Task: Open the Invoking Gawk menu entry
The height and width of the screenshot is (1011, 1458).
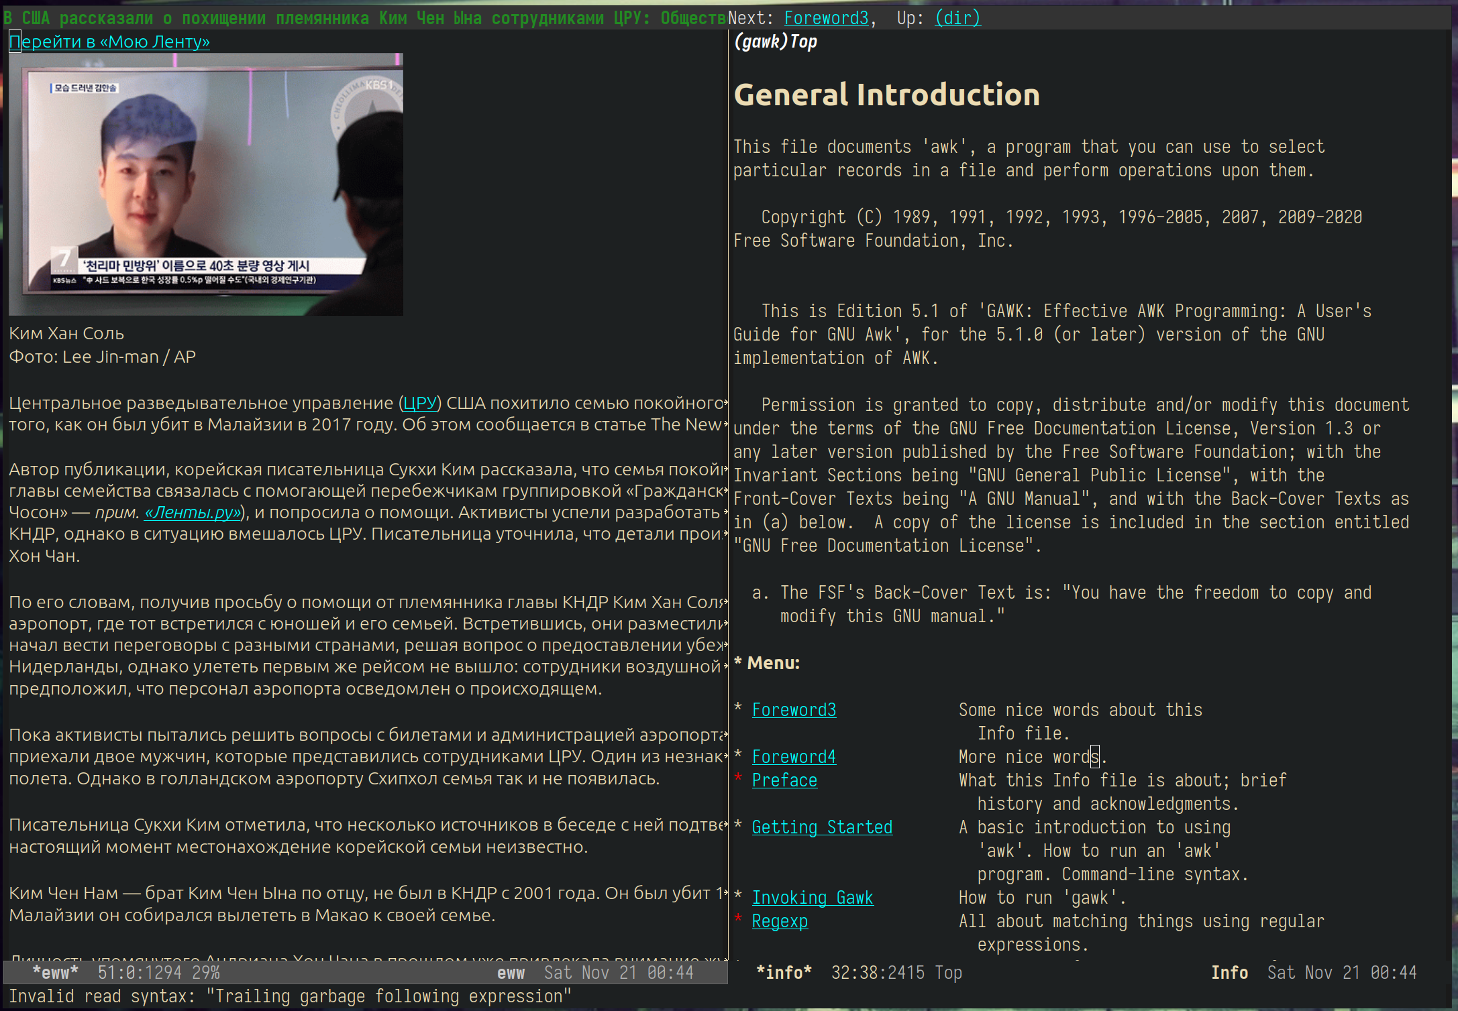Action: tap(813, 898)
